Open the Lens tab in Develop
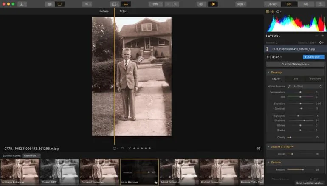Viewport: 327px width, 186px height. pyautogui.click(x=295, y=79)
